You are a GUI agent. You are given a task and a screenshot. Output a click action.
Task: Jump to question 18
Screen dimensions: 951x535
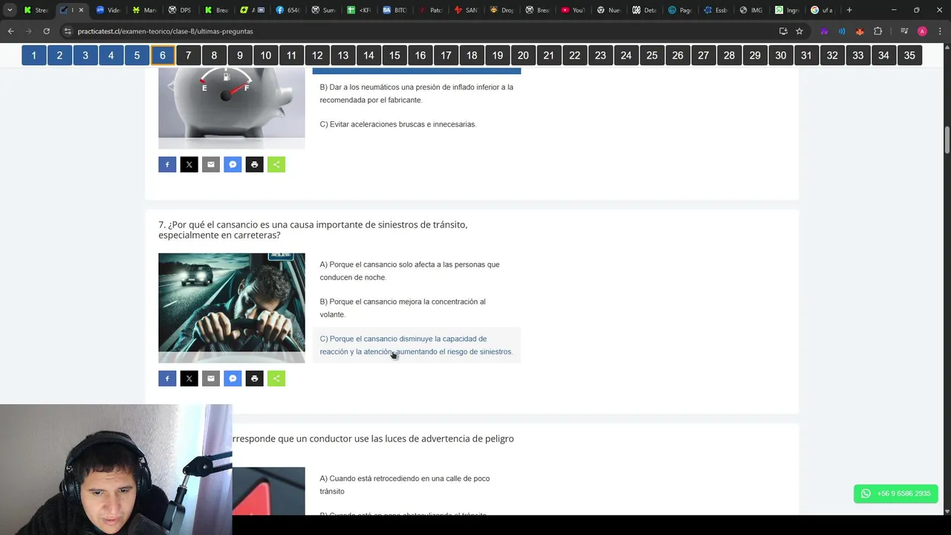(x=472, y=55)
